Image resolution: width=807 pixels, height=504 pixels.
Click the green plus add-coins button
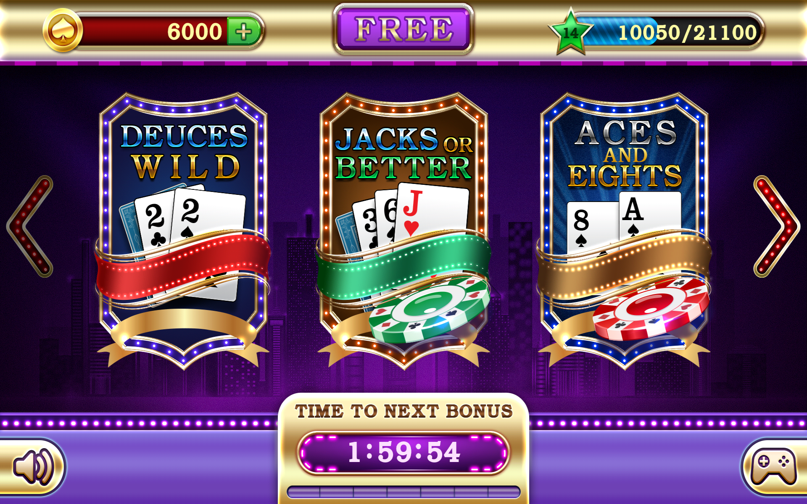[x=243, y=31]
